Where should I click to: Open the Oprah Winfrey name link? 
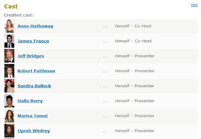pyautogui.click(x=34, y=131)
